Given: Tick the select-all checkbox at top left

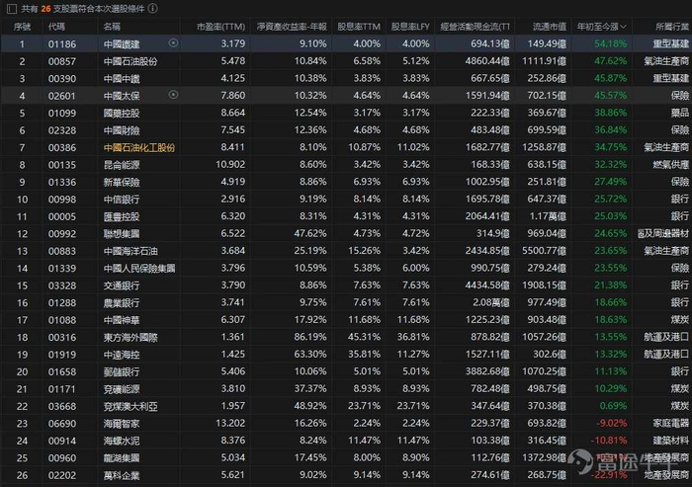Looking at the screenshot, I should point(12,8).
